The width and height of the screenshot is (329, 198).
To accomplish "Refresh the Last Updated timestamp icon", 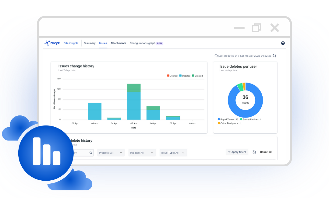I will 274,56.
